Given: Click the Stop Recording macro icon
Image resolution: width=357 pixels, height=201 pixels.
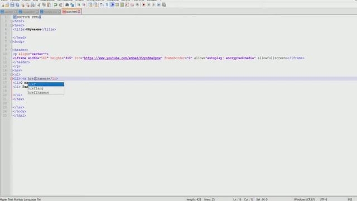Looking at the screenshot, I should [x=149, y=5].
